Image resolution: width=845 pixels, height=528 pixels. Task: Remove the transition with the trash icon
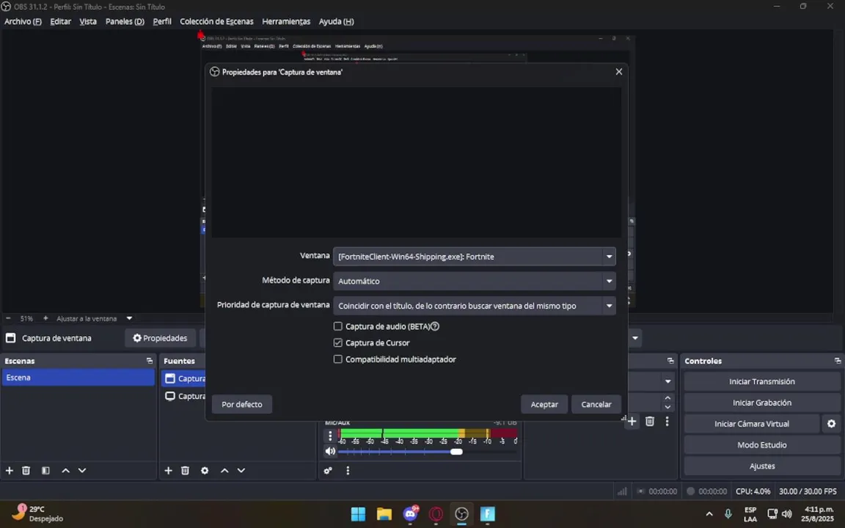pos(650,422)
